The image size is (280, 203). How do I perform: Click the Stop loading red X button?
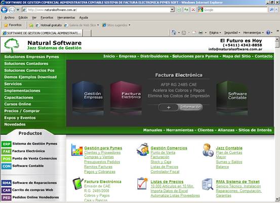[x=193, y=10]
